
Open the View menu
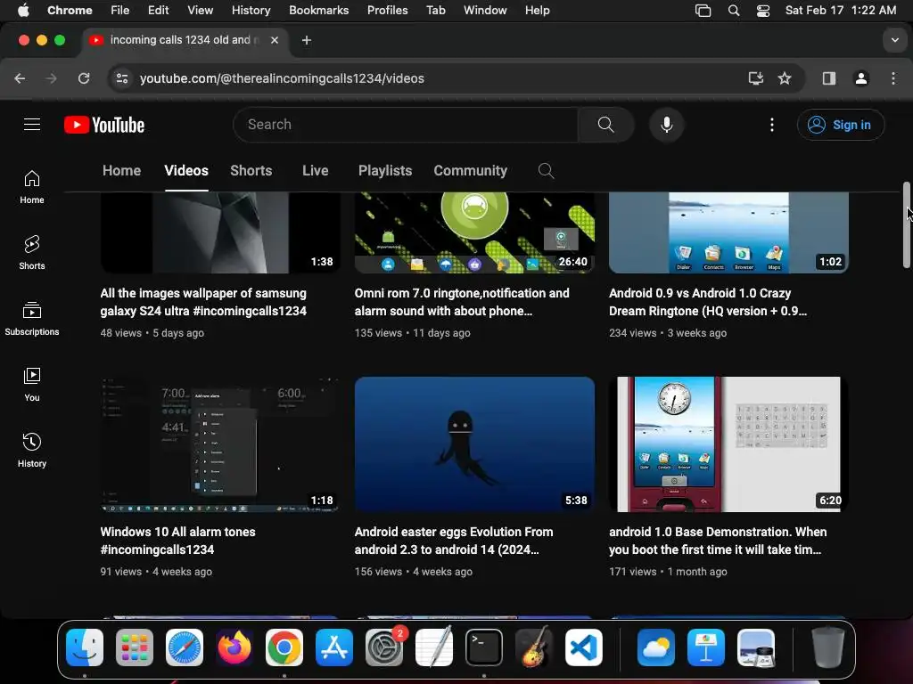[200, 10]
